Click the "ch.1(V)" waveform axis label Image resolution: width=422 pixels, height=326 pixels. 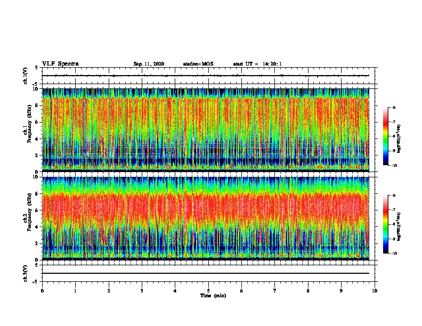26,76
